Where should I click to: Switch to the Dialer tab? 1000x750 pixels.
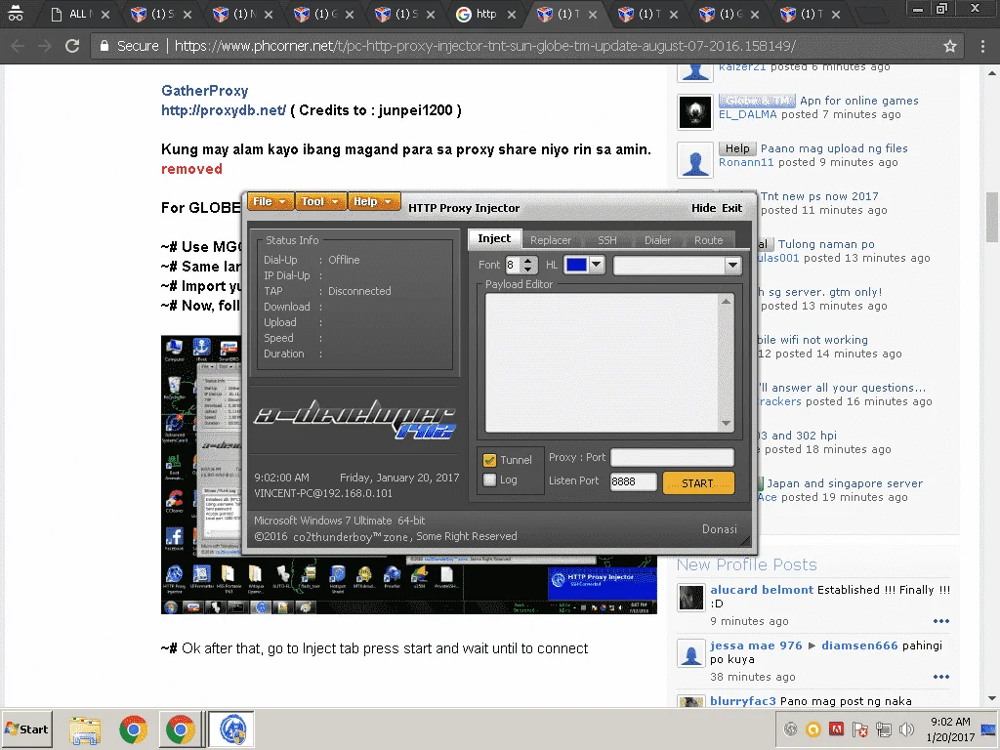657,240
